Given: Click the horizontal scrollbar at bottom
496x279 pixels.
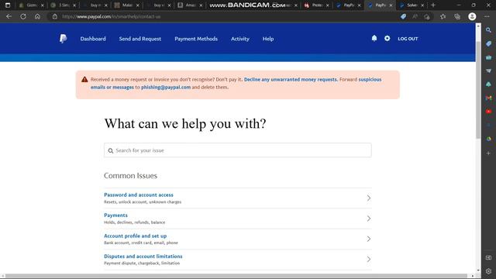Looking at the screenshot, I should [x=236, y=276].
